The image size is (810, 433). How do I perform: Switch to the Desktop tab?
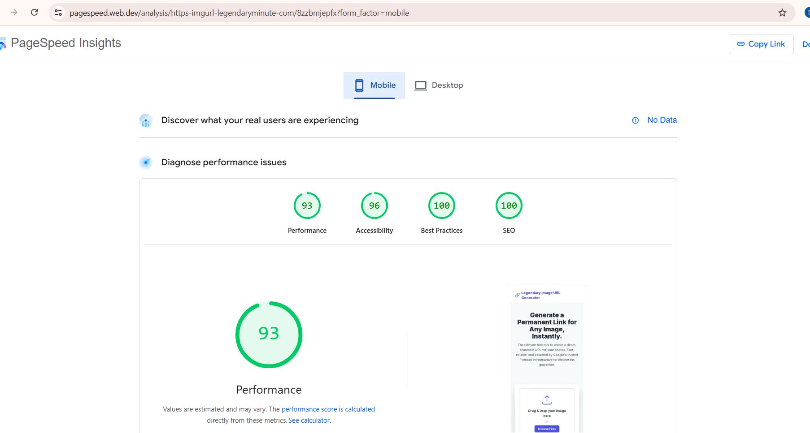[438, 86]
